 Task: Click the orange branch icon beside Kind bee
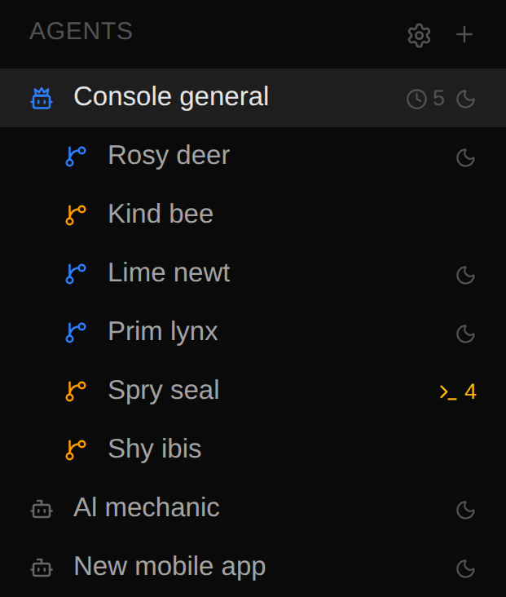point(76,215)
